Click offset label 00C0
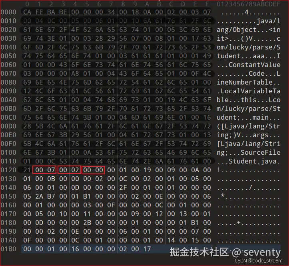Image resolution: width=289 pixels, height=266 pixels. [8, 117]
